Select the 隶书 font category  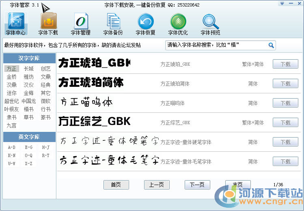pyautogui.click(x=12, y=118)
